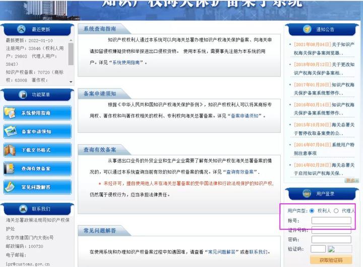Screen dimensions: 363x267
Task: Click the 最新更新: 2022-01-10 text
Action: 29,41
